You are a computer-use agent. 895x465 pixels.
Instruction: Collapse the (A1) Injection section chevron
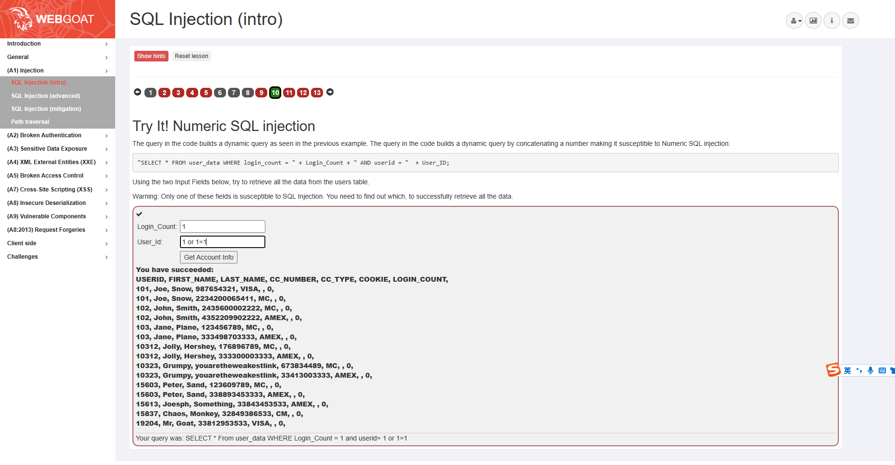(107, 71)
